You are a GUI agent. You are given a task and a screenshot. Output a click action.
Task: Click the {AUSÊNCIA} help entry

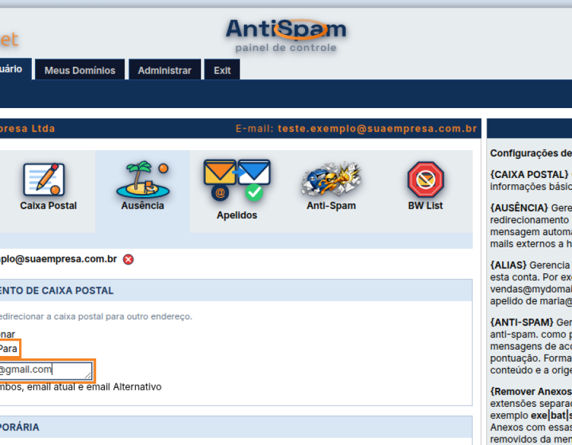[519, 208]
